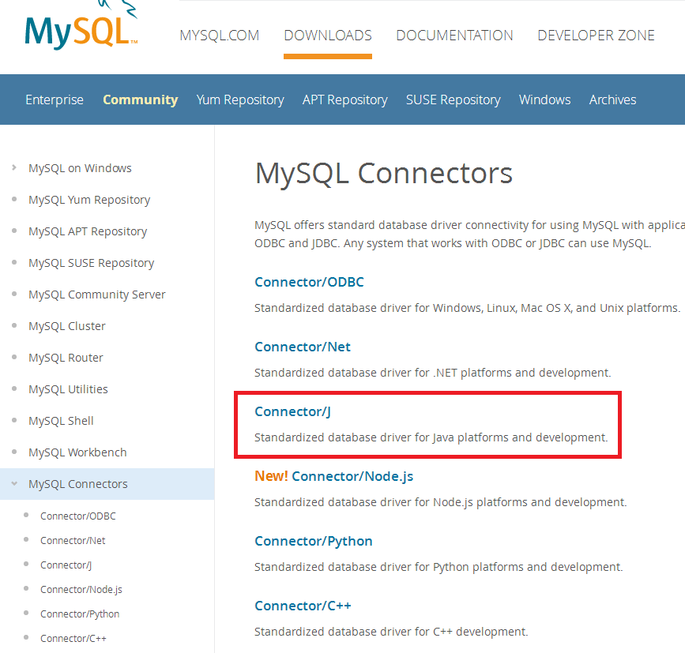The width and height of the screenshot is (685, 653).
Task: Open the Connector/Python heading link
Action: point(313,541)
